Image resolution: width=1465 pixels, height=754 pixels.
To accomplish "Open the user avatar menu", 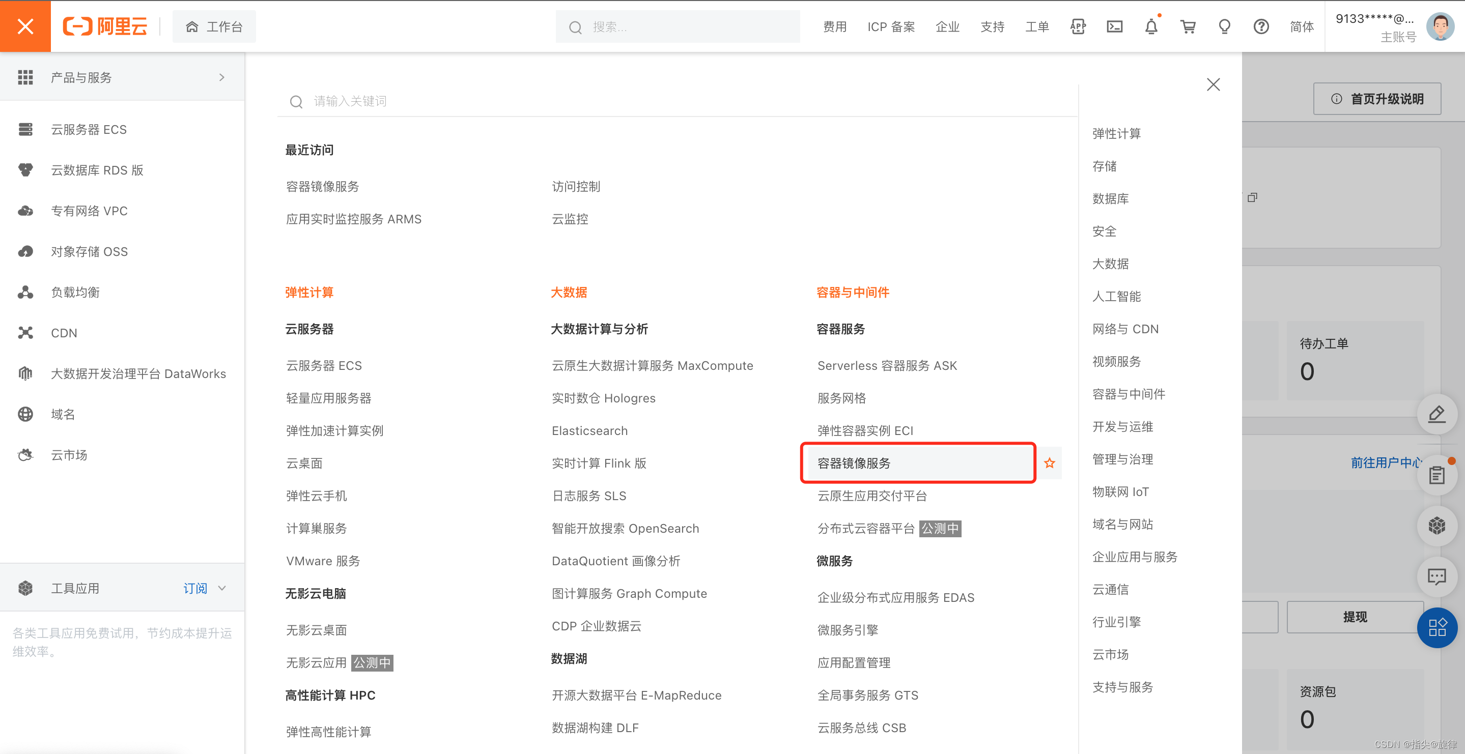I will pos(1440,26).
